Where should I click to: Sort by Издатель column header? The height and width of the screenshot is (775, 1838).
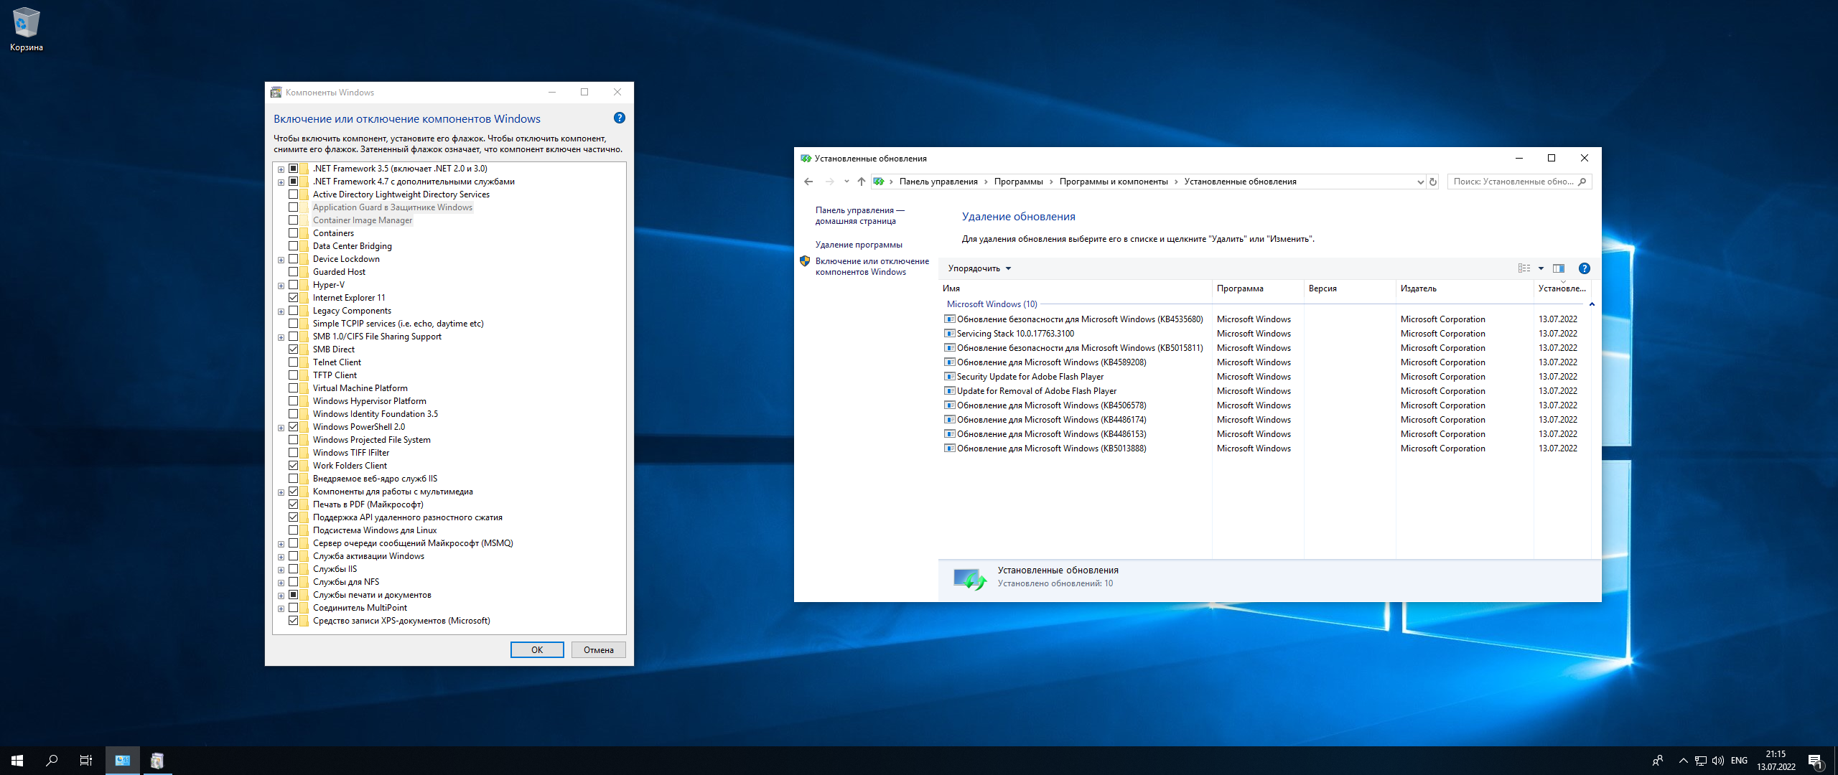[1465, 288]
